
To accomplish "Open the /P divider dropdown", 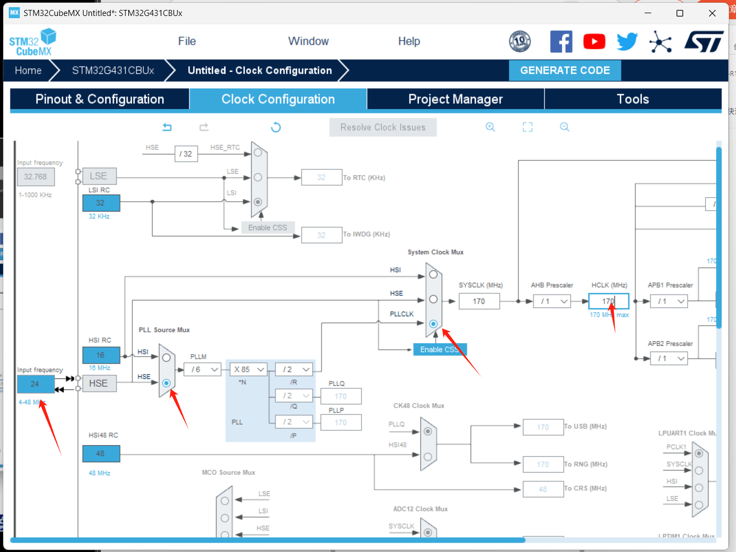I will (x=294, y=422).
